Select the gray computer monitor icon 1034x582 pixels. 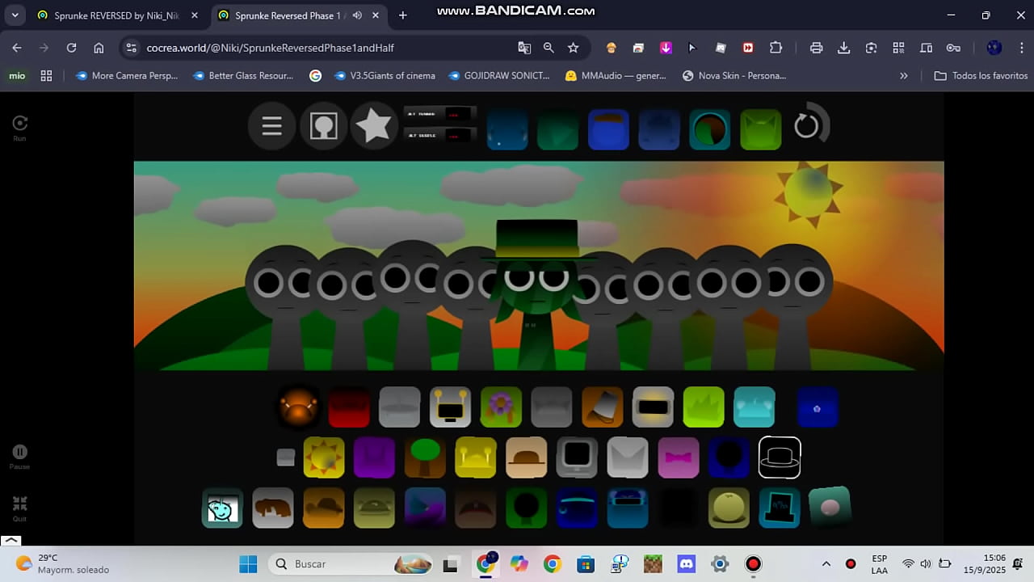[577, 458]
